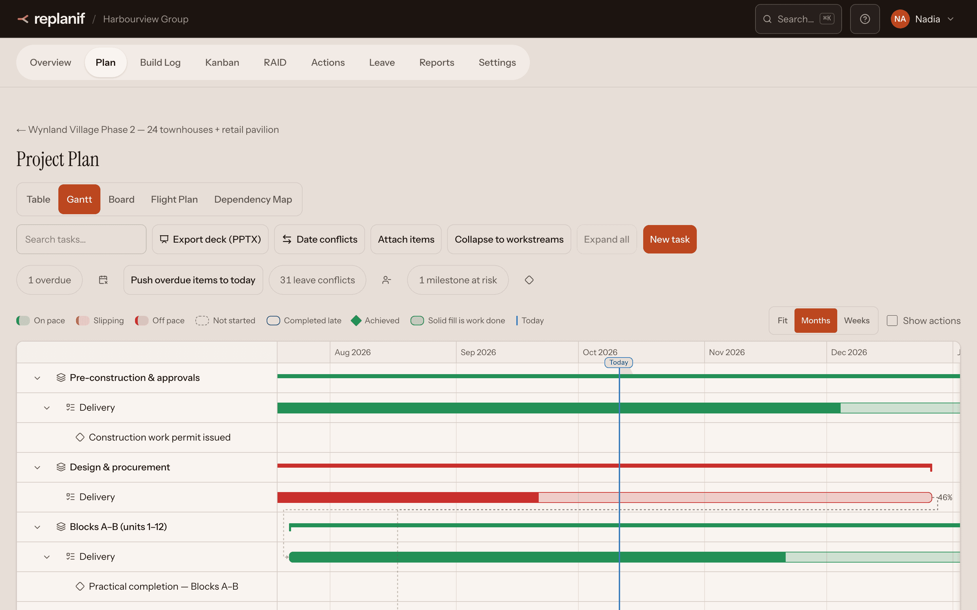The image size is (977, 610).
Task: Open the RAID tab
Action: point(275,63)
